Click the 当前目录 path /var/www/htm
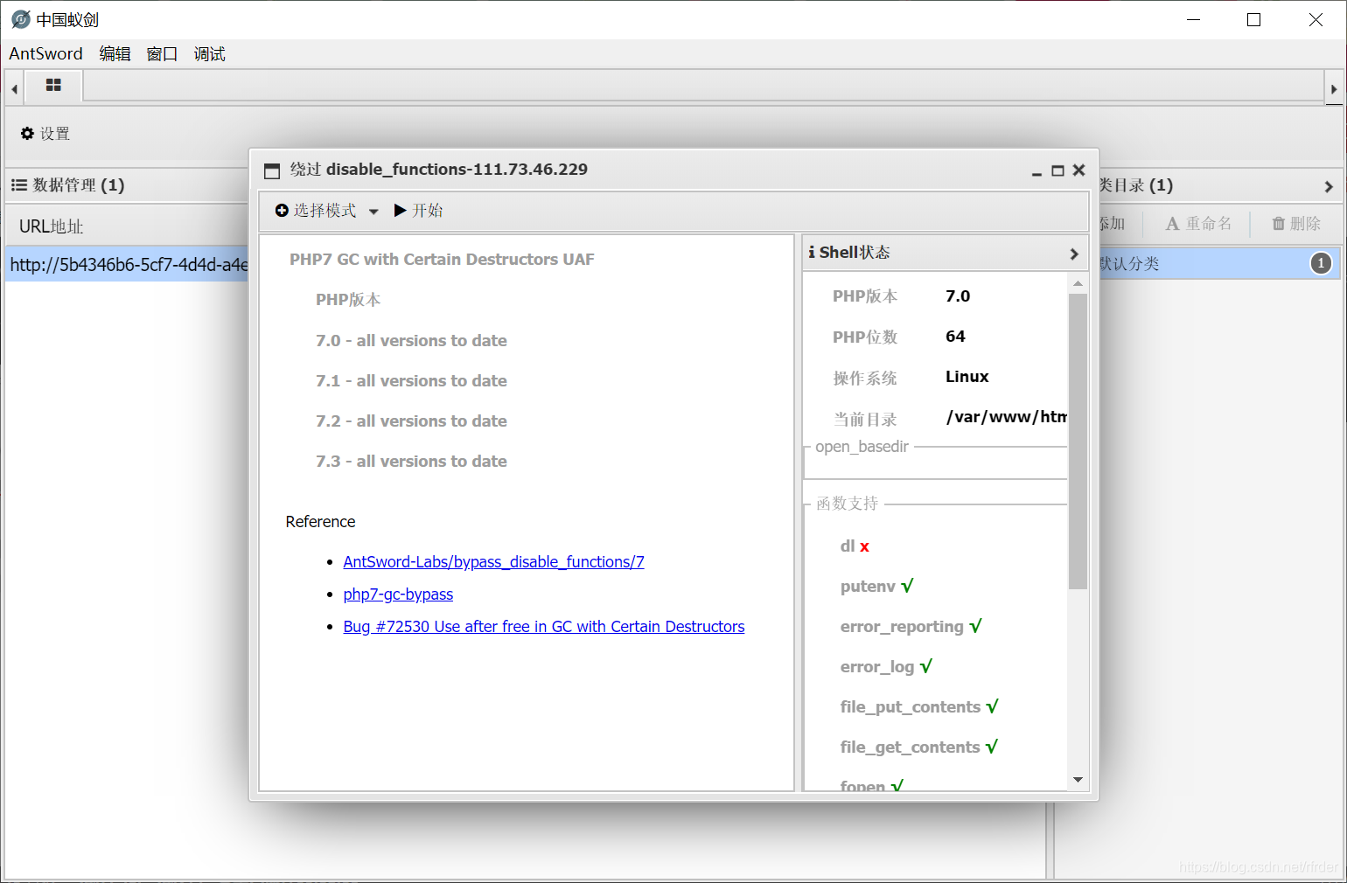Viewport: 1347px width, 883px height. click(x=1006, y=417)
